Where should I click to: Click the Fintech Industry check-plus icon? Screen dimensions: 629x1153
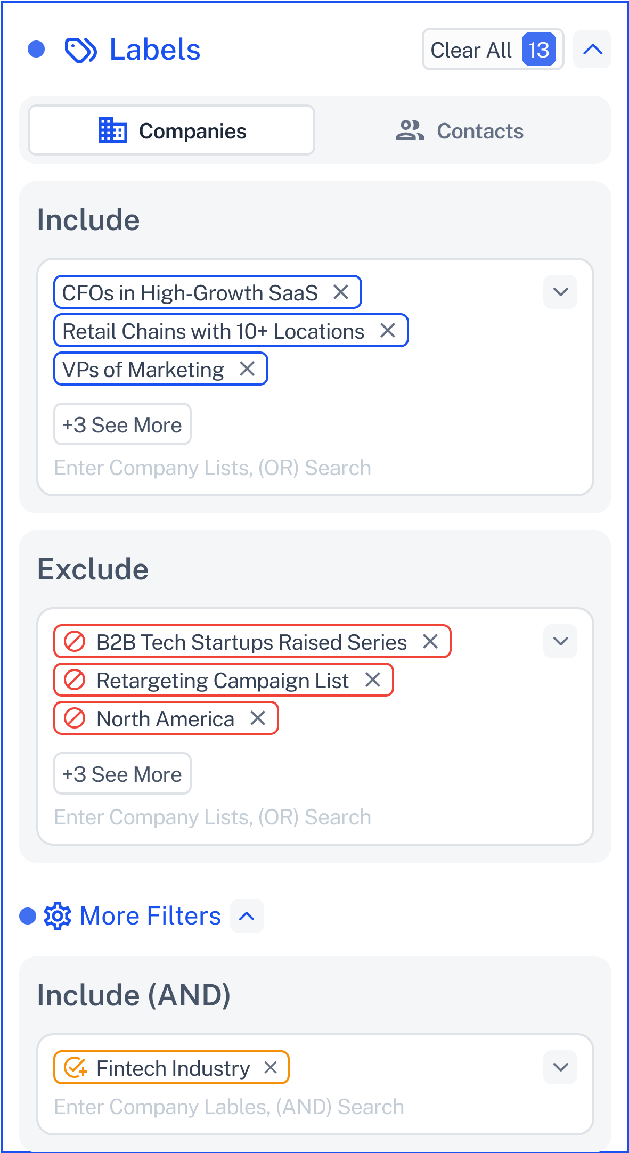pos(75,1067)
